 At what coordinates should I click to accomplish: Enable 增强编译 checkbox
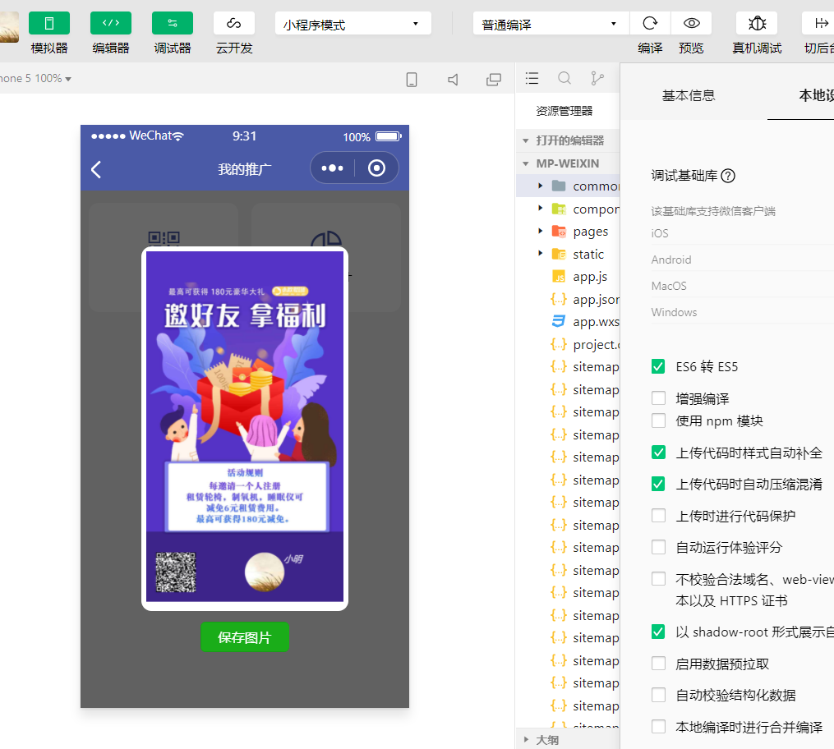pos(658,397)
